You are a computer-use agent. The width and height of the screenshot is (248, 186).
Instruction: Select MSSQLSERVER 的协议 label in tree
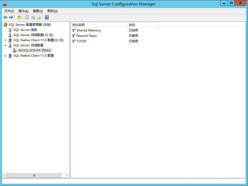tap(35, 50)
